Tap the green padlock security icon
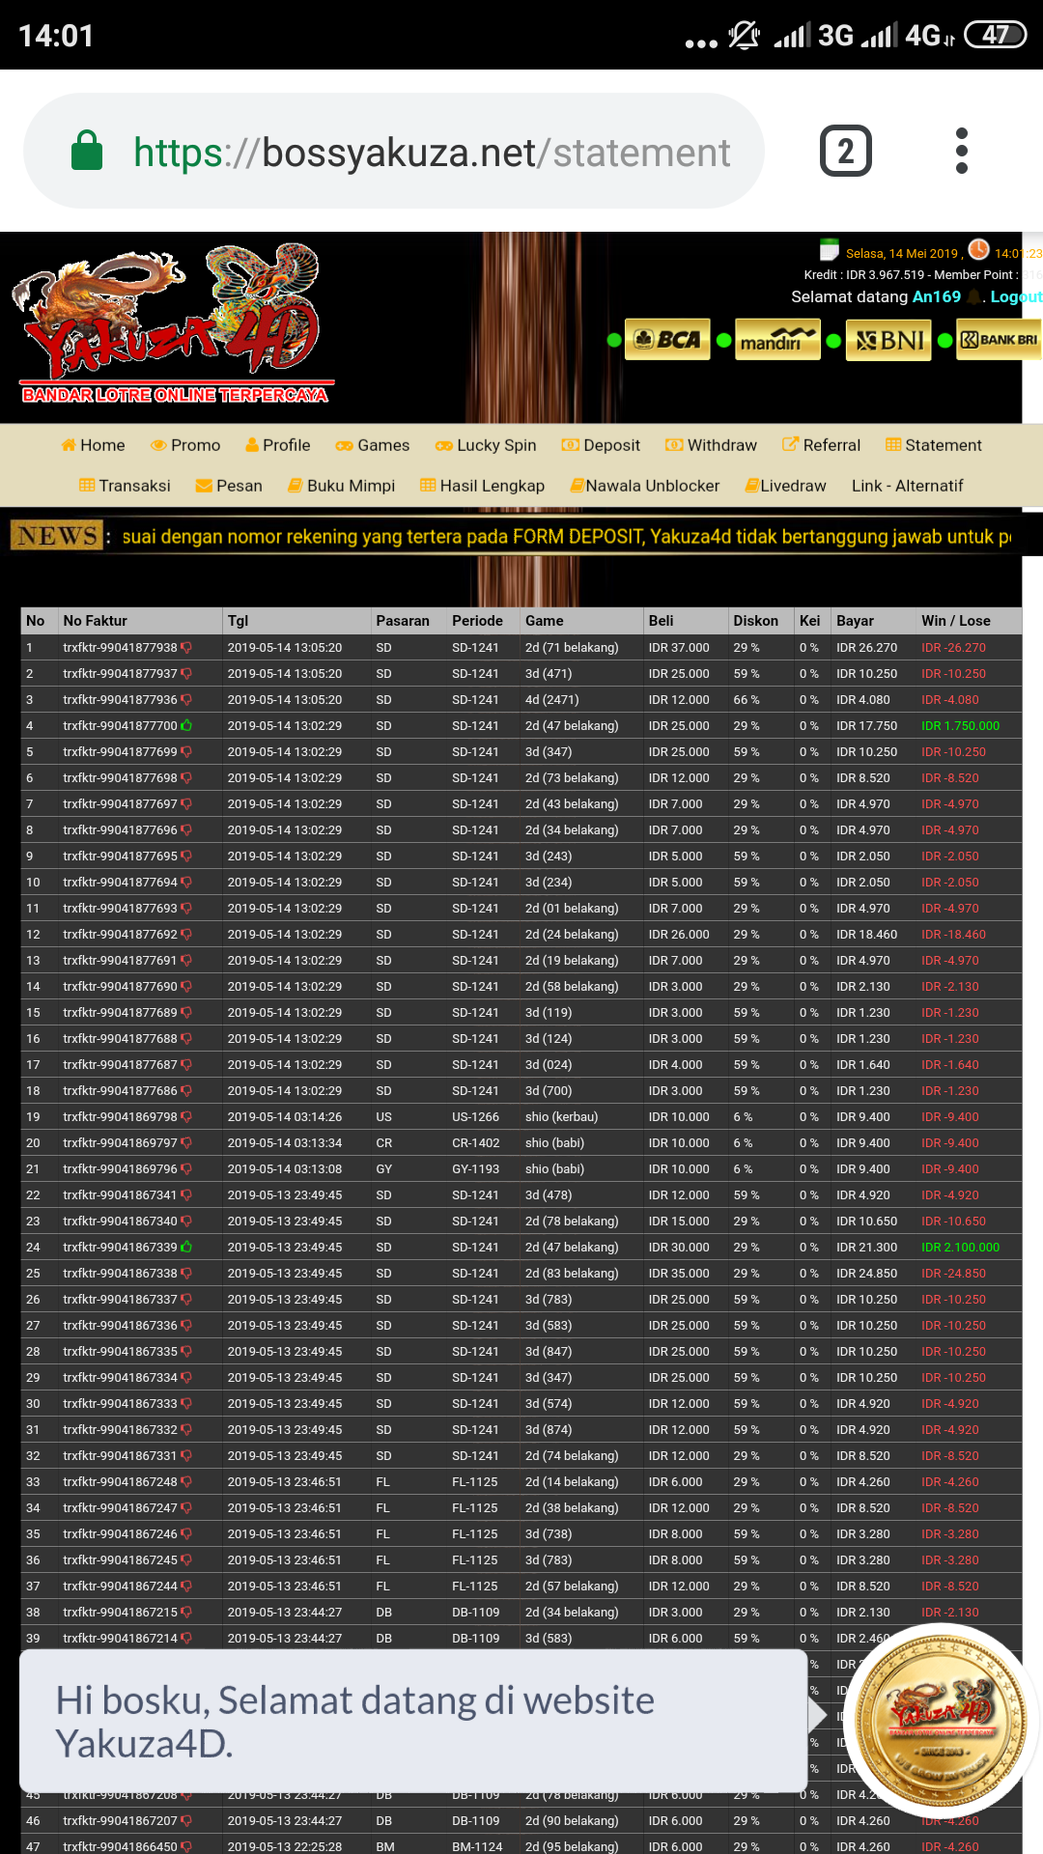 tap(87, 151)
